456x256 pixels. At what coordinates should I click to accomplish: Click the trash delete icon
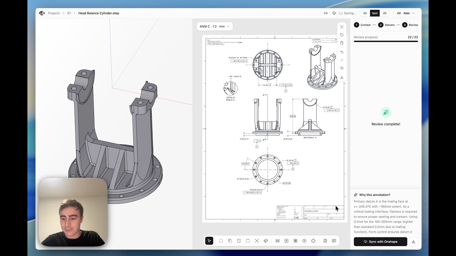point(342,43)
